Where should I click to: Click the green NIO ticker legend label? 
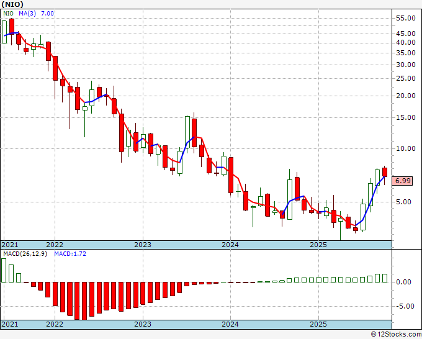point(8,14)
